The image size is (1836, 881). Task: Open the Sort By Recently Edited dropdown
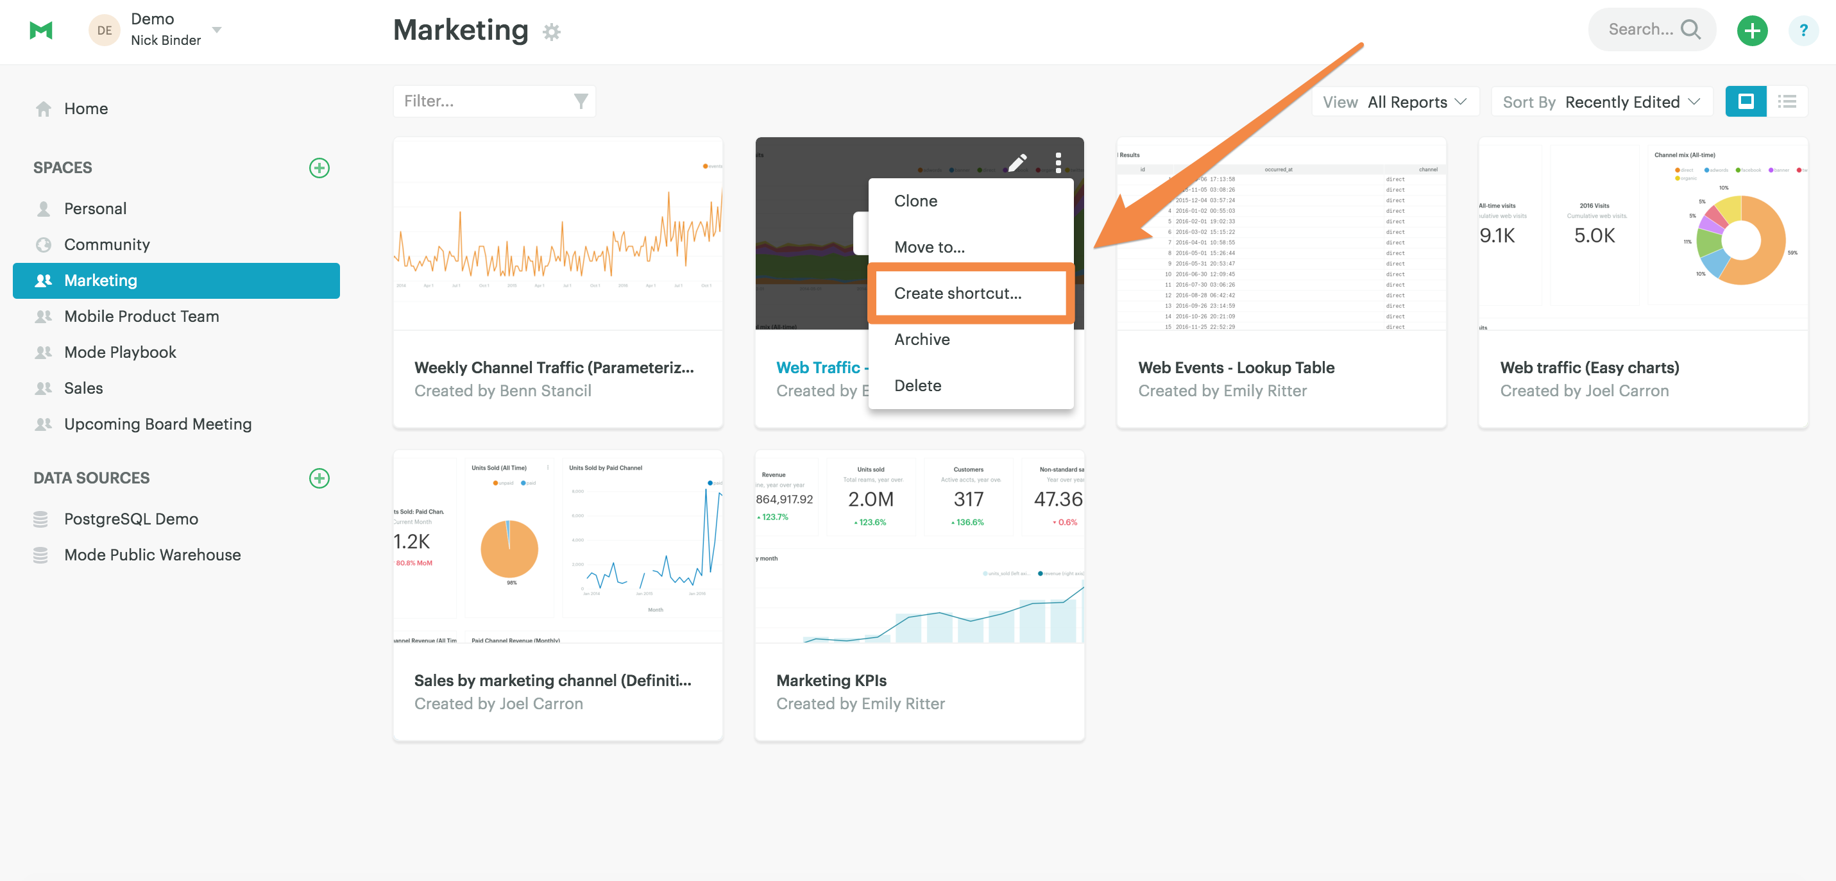(1601, 102)
